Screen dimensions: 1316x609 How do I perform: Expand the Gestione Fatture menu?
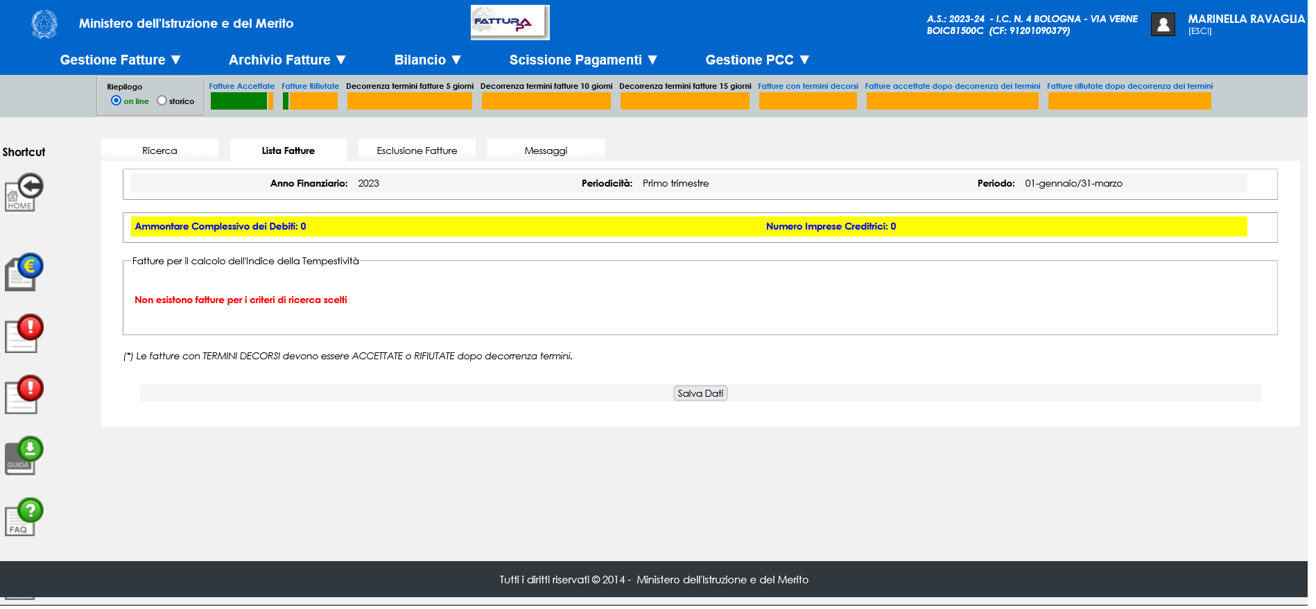(x=120, y=60)
